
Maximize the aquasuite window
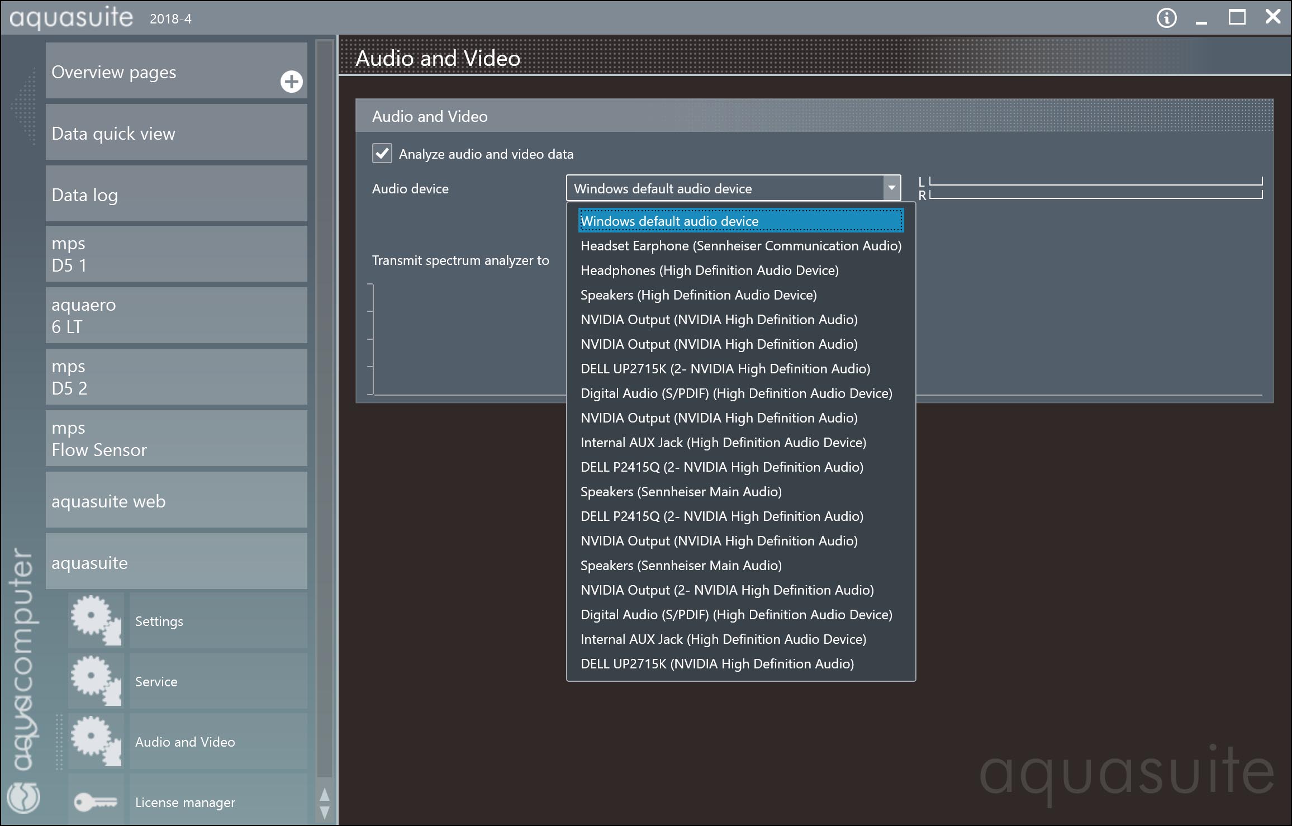1237,17
